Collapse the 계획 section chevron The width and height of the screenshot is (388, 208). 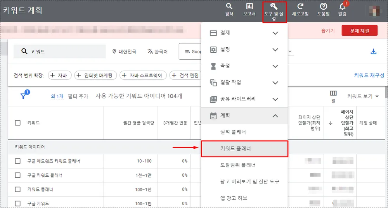275,115
